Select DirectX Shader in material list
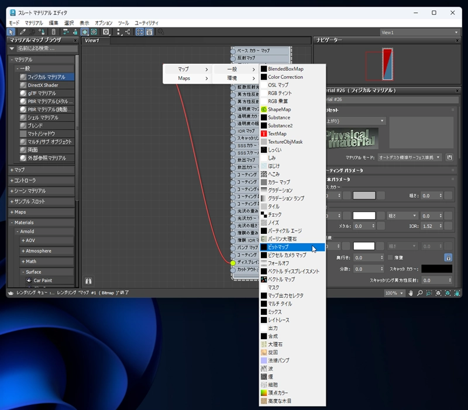 [x=47, y=85]
